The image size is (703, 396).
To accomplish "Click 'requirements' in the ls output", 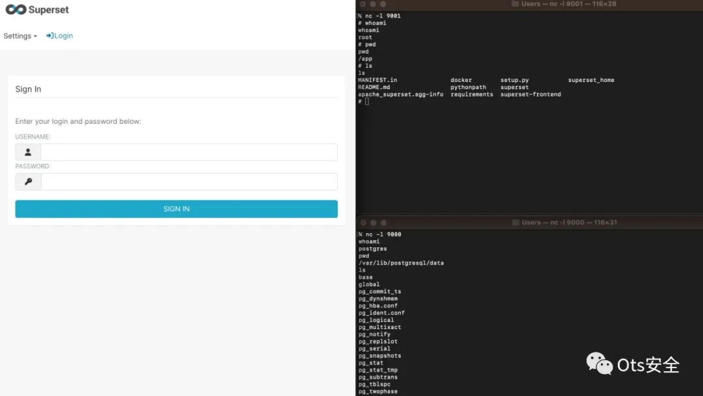I will tap(472, 94).
